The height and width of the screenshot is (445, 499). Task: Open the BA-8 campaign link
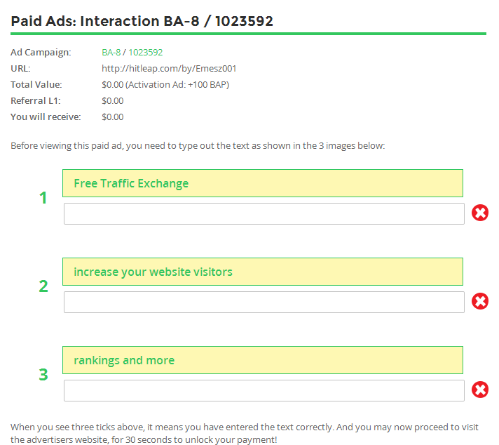pyautogui.click(x=111, y=53)
